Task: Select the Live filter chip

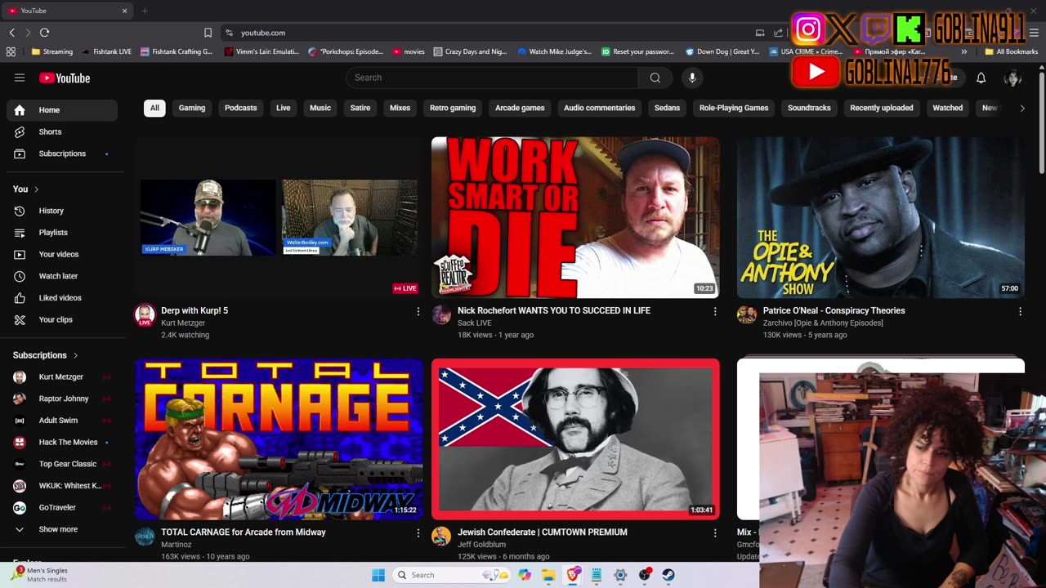Action: (284, 108)
